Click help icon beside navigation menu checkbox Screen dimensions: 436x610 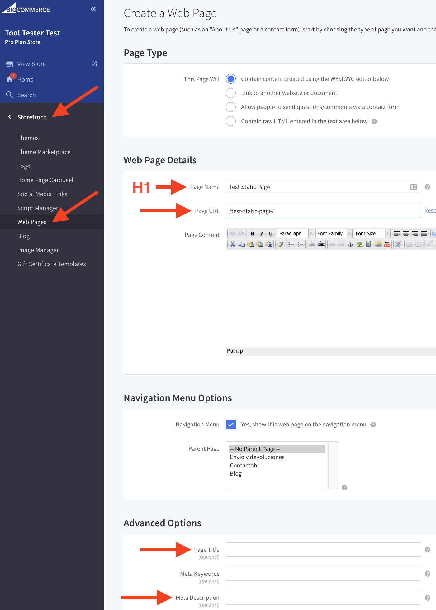tap(373, 425)
